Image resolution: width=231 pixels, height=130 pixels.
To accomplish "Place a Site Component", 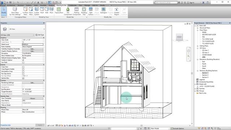I will pyautogui.click(x=68, y=11).
